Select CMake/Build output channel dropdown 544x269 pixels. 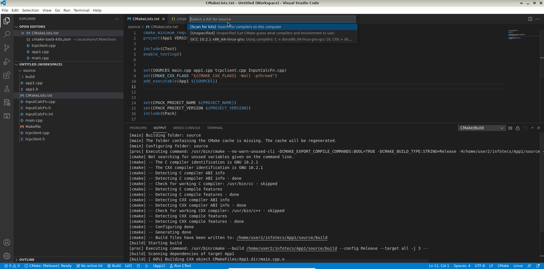[x=482, y=128]
